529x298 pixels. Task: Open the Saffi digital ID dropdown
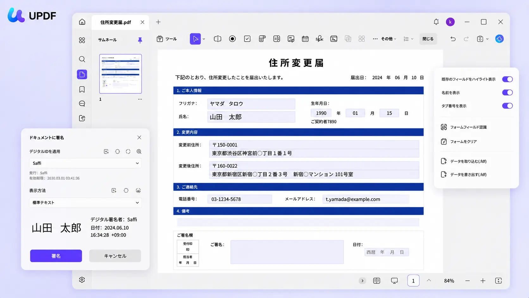coord(85,163)
